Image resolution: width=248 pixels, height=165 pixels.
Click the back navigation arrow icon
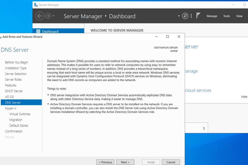[x=39, y=16]
